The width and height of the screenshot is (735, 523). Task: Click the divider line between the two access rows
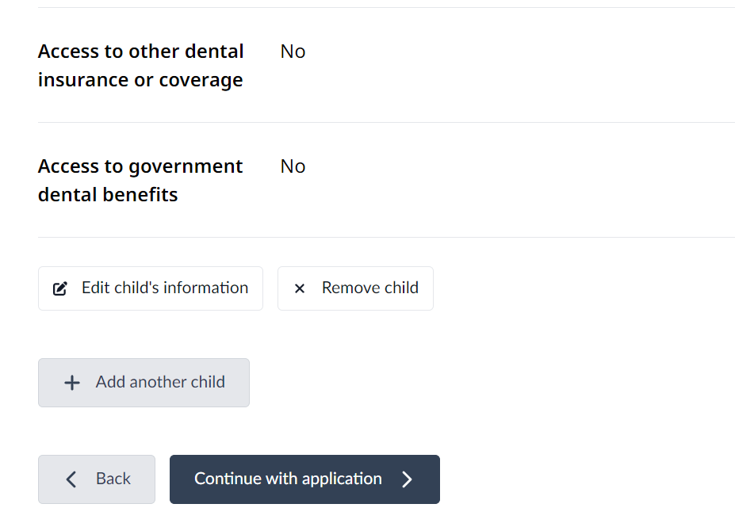click(386, 122)
